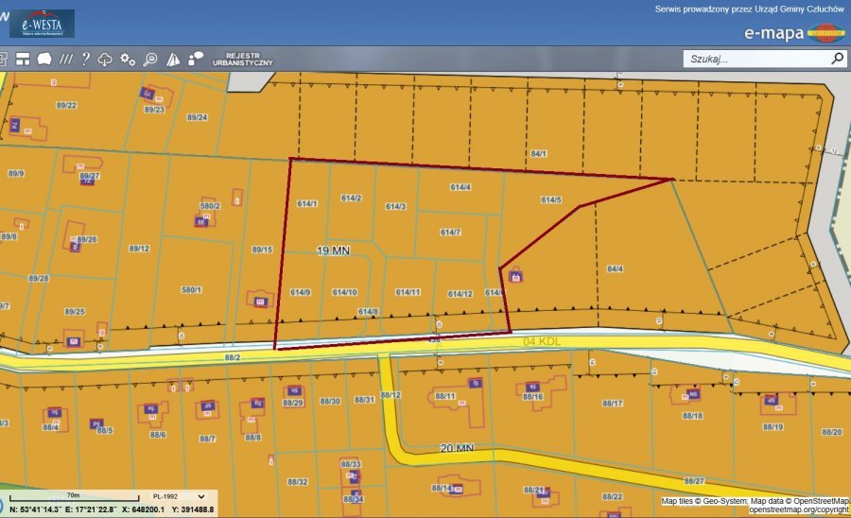The image size is (851, 518).
Task: Click the triangular sails icon in the toolbar
Action: pyautogui.click(x=173, y=59)
